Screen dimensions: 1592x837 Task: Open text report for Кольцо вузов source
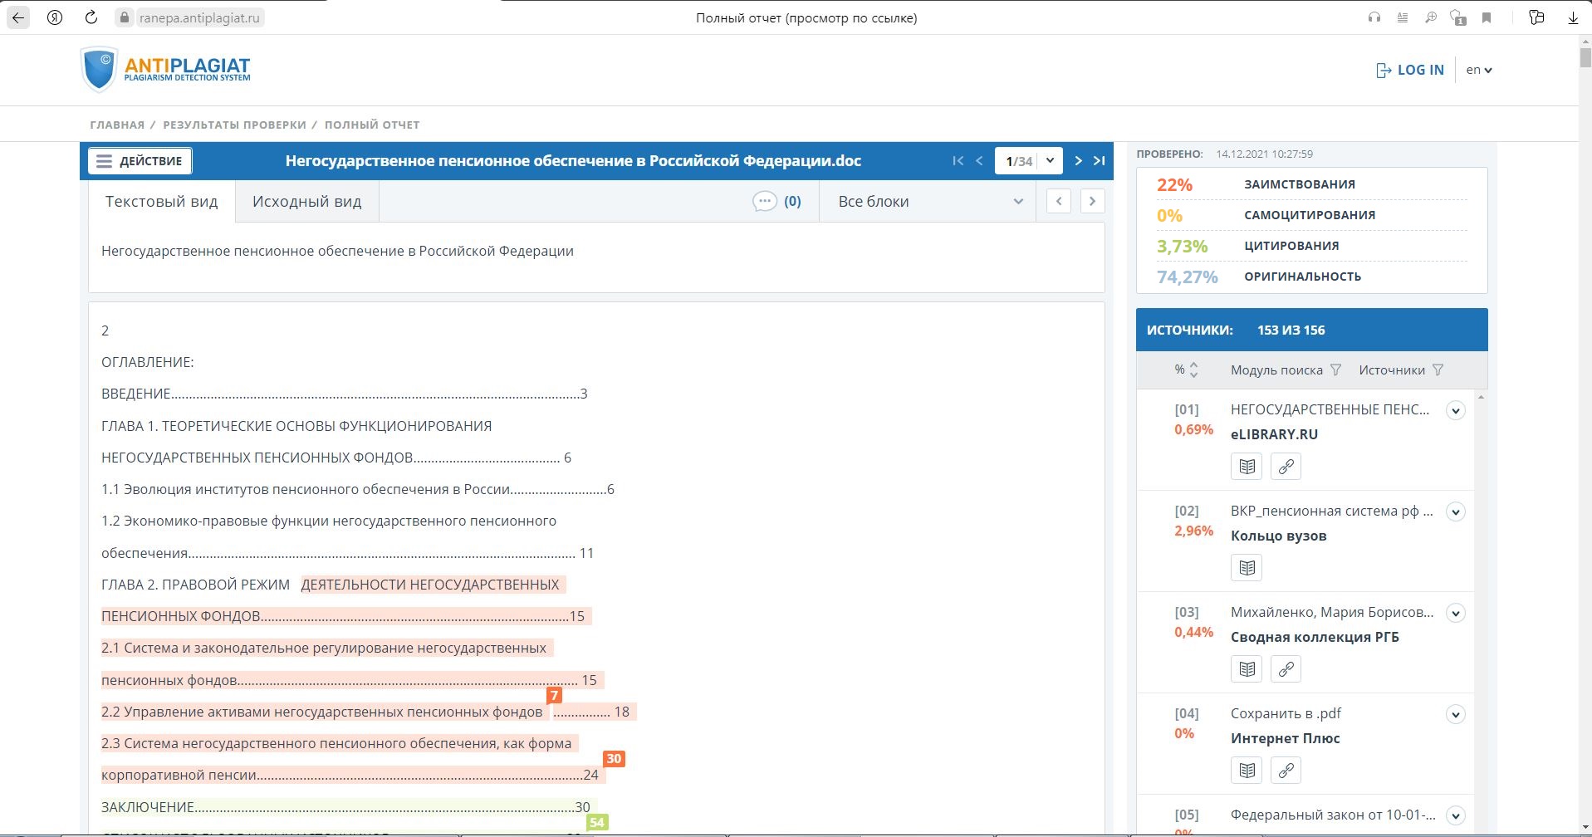(x=1247, y=568)
